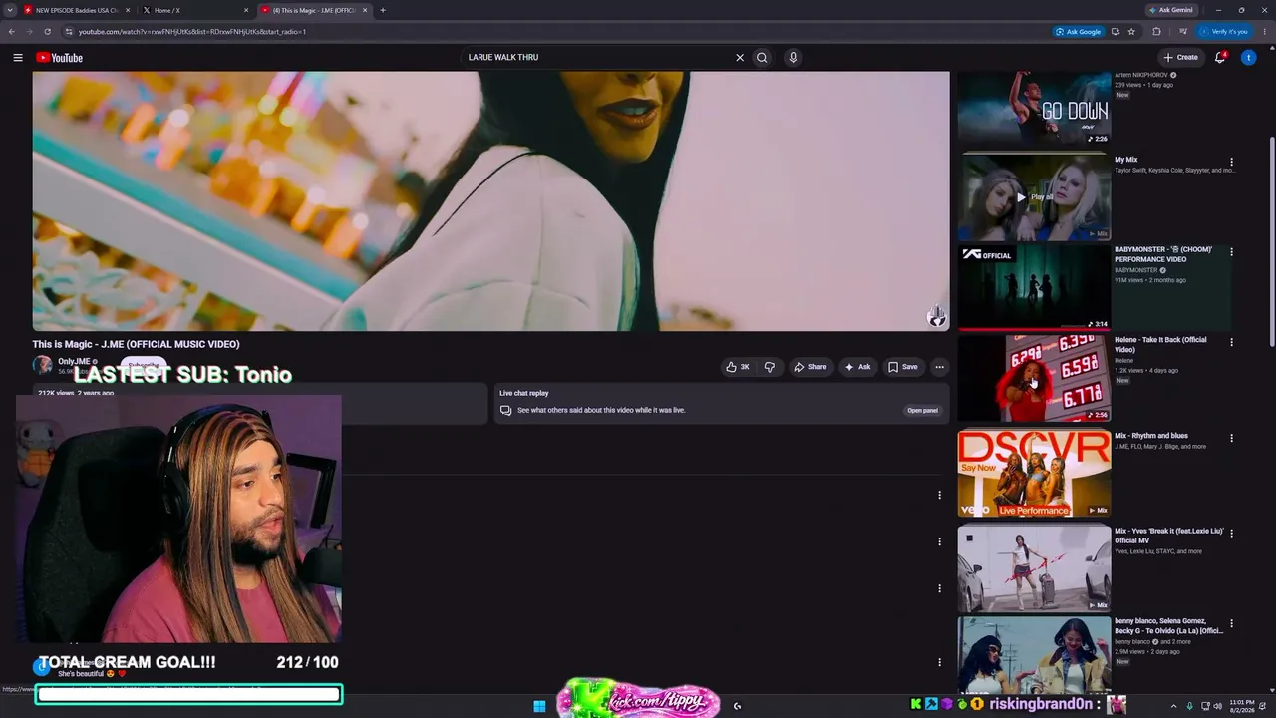
Task: Run search with magnifying glass button
Action: point(762,58)
